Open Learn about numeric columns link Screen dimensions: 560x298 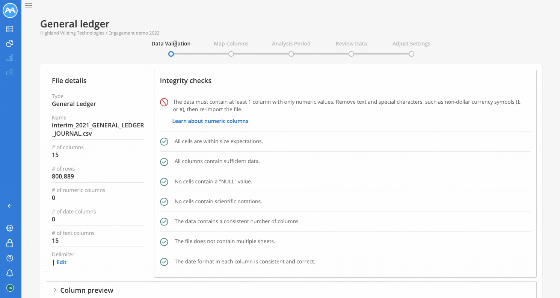pyautogui.click(x=210, y=121)
